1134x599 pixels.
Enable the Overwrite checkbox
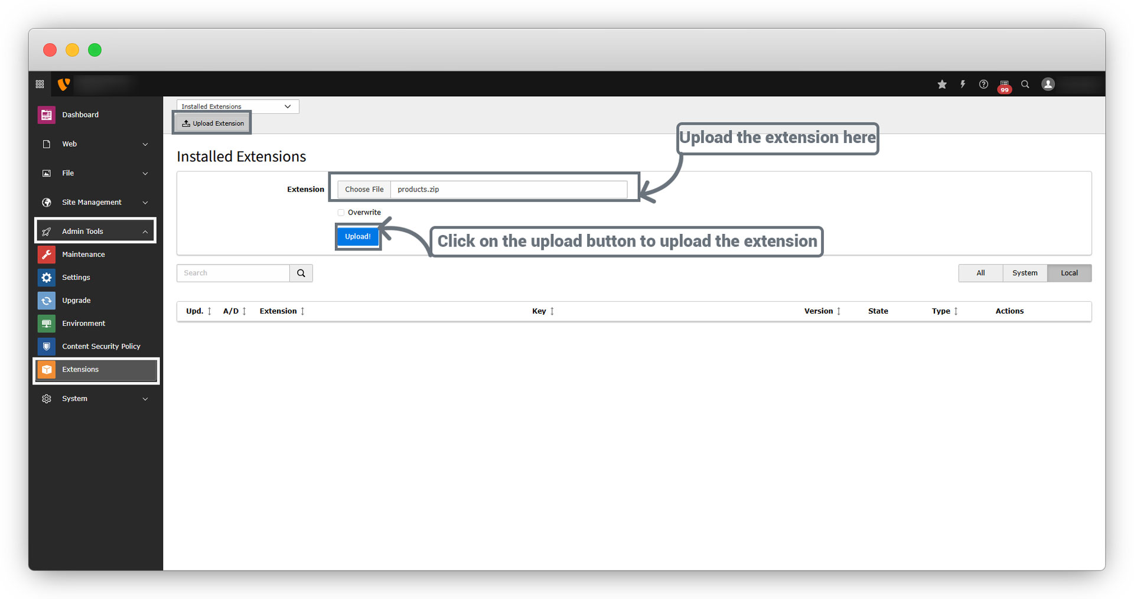(x=341, y=213)
